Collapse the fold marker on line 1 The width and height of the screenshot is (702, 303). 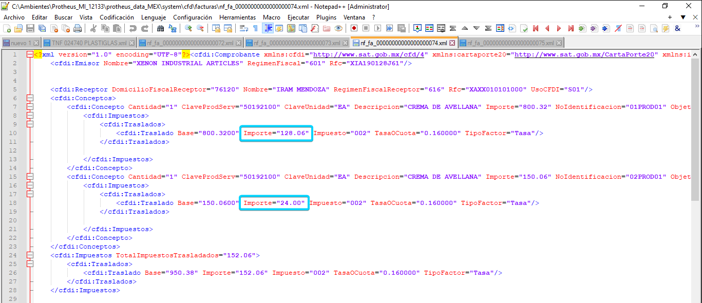pyautogui.click(x=30, y=54)
